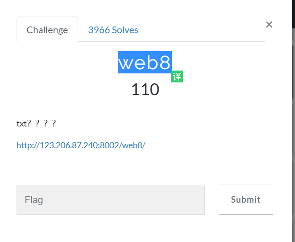
Task: Open the 3966 Solves tab
Action: click(113, 30)
